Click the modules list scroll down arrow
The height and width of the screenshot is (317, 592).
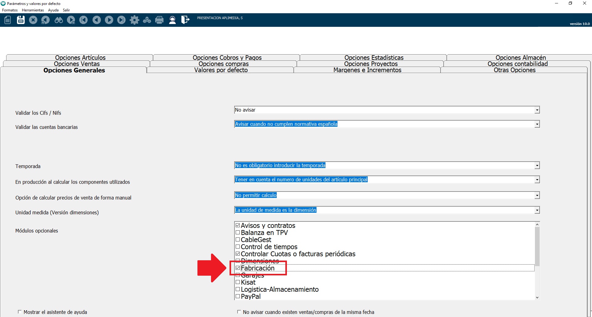(537, 298)
